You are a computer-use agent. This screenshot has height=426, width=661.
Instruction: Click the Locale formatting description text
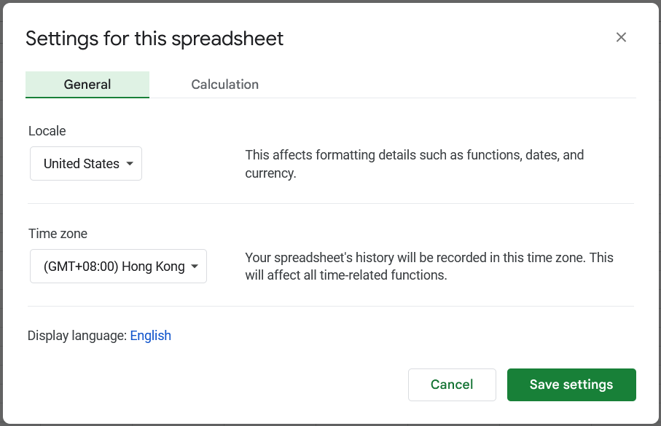[x=414, y=156]
